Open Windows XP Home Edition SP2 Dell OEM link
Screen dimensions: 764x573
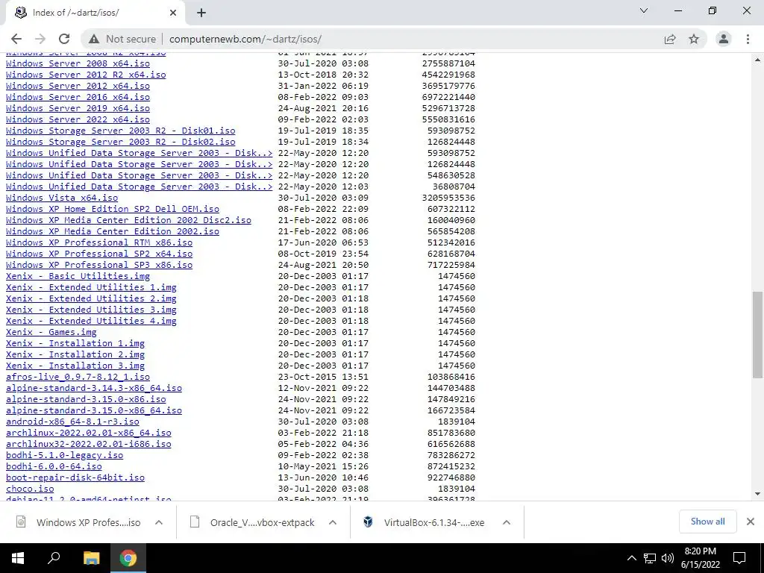tap(113, 209)
